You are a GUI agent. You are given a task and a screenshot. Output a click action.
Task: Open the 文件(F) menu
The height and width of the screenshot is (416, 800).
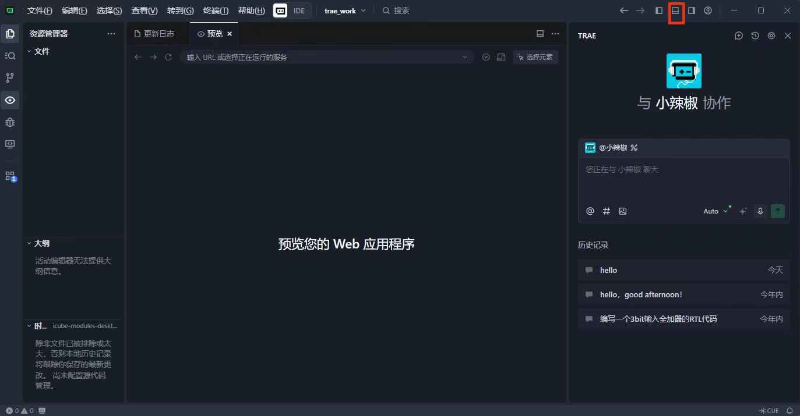pyautogui.click(x=40, y=10)
